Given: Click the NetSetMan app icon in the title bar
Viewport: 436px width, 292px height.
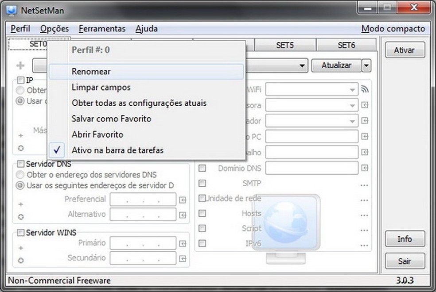Looking at the screenshot, I should 12,10.
